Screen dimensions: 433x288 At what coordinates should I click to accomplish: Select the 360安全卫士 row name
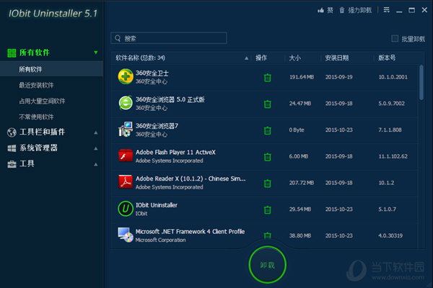[152, 73]
